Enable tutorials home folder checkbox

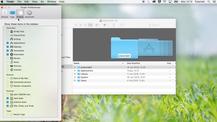tap(7, 70)
